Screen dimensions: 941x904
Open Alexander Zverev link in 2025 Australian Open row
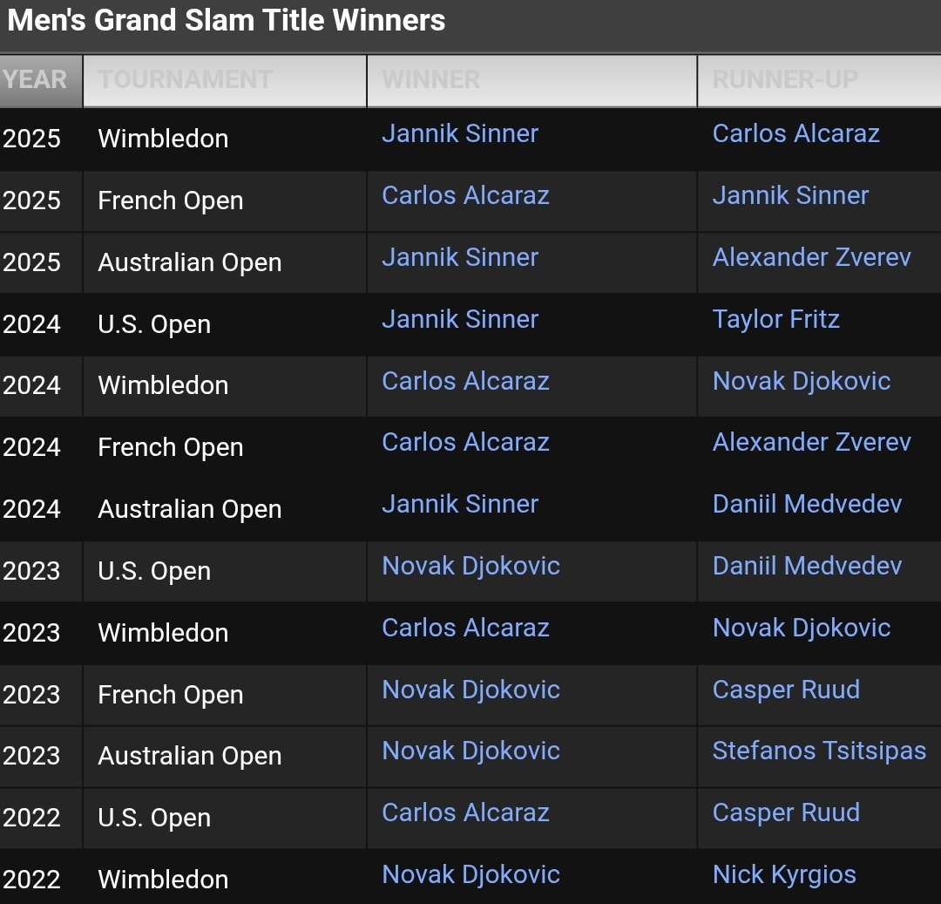click(811, 257)
